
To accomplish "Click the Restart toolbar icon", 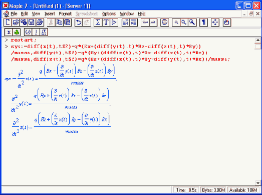I will [x=227, y=23].
